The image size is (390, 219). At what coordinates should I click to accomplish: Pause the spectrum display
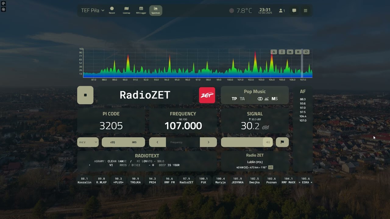click(298, 52)
